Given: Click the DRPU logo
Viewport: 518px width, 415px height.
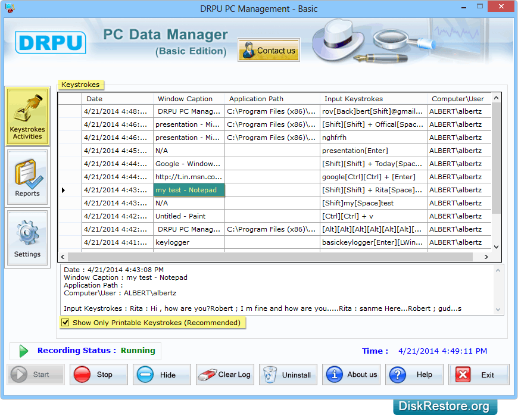Looking at the screenshot, I should (51, 42).
